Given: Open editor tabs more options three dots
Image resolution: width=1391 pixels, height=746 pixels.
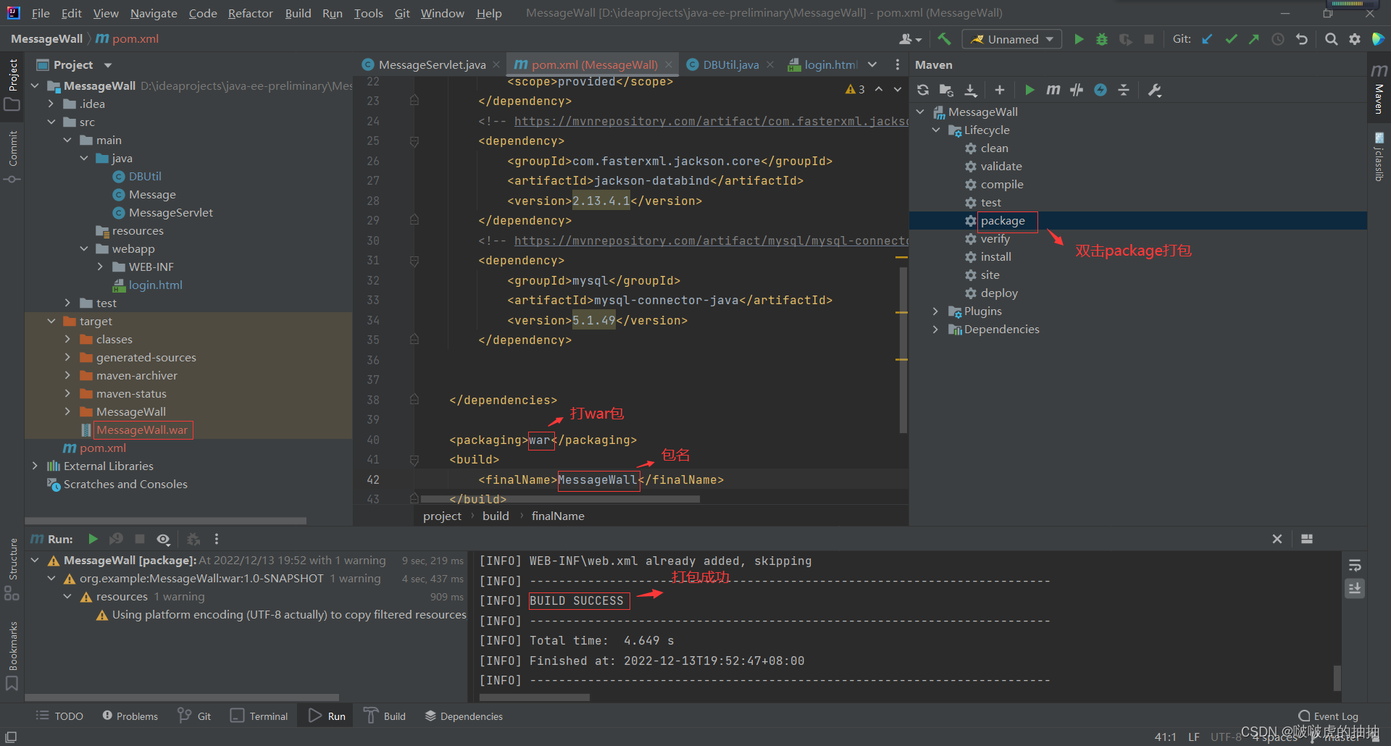Looking at the screenshot, I should [x=898, y=64].
